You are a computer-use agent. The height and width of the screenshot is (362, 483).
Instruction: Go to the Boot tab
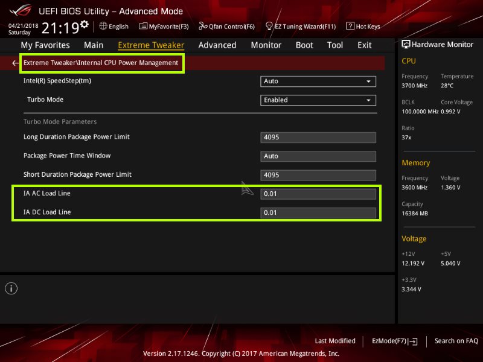click(x=304, y=45)
